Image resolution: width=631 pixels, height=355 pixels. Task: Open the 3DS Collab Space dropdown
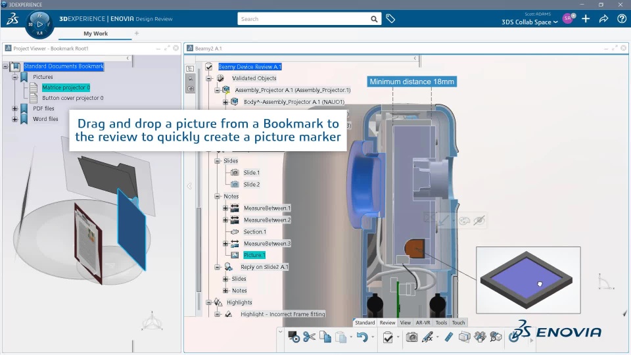click(530, 22)
